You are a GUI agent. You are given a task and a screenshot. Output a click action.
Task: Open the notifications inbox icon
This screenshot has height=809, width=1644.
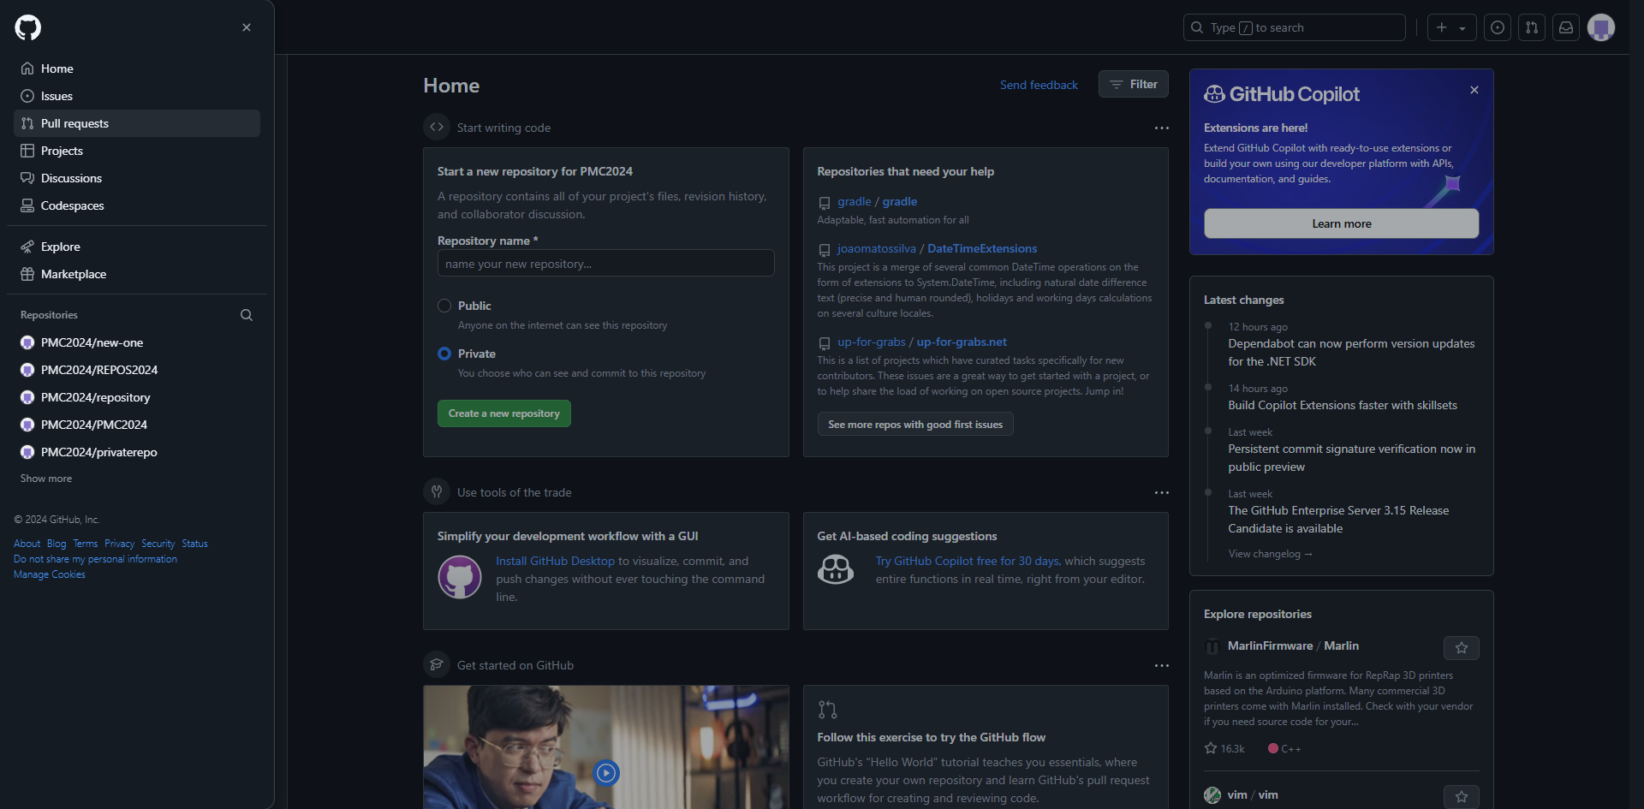(1565, 27)
